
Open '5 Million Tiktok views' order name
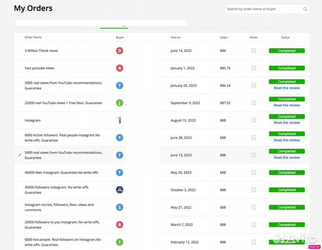pos(41,51)
